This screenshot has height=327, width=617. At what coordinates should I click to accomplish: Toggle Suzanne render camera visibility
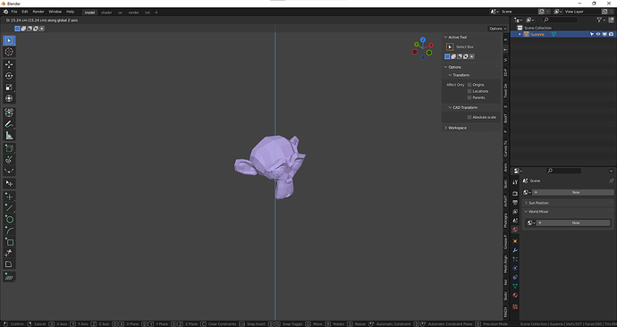(x=611, y=34)
